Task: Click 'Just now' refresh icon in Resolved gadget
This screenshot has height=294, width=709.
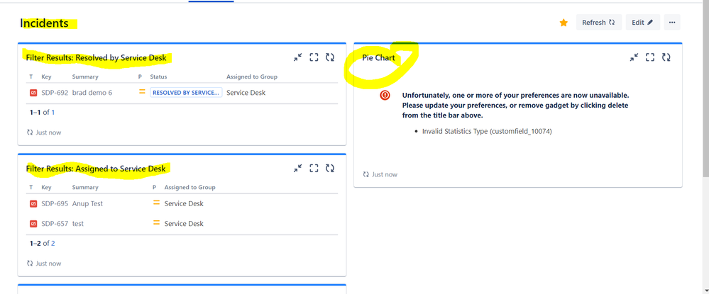Action: [x=30, y=132]
